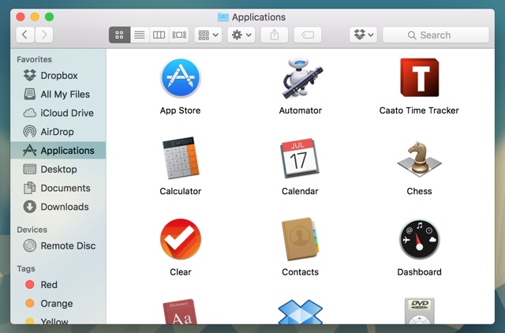Viewport: 505px width, 333px height.
Task: Switch to Cover Flow view
Action: [x=179, y=35]
